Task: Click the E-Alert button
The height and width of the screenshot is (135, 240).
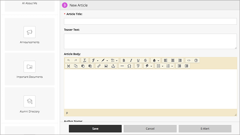Action: (x=205, y=129)
